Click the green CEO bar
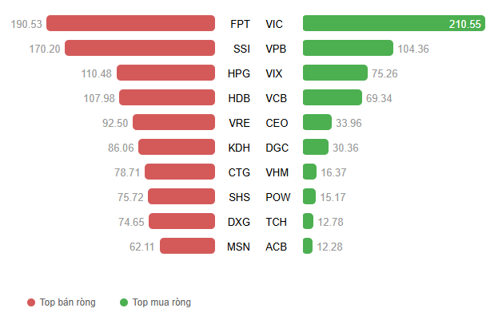 [317, 123]
